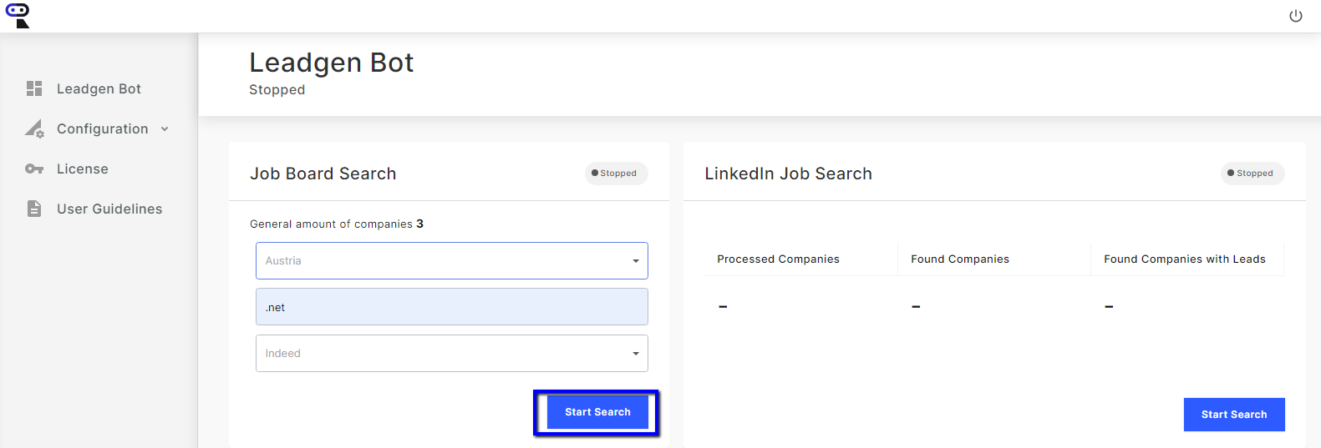The width and height of the screenshot is (1321, 448).
Task: Open the User Guidelines menu item
Action: 109,209
